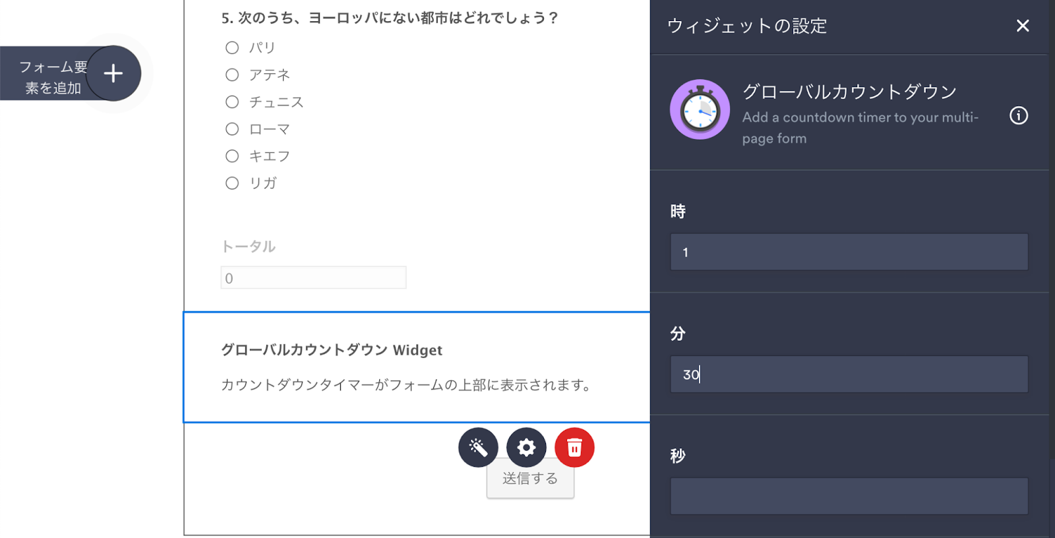The image size is (1055, 538).
Task: Choose the チュニス radio option
Action: click(x=232, y=102)
